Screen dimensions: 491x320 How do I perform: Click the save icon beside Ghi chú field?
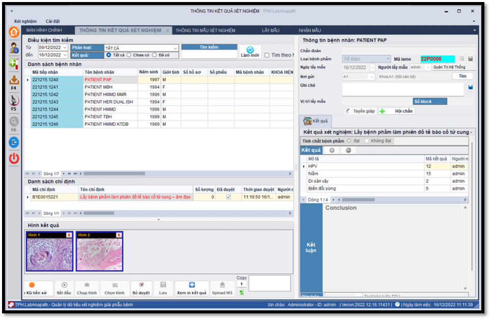471,87
